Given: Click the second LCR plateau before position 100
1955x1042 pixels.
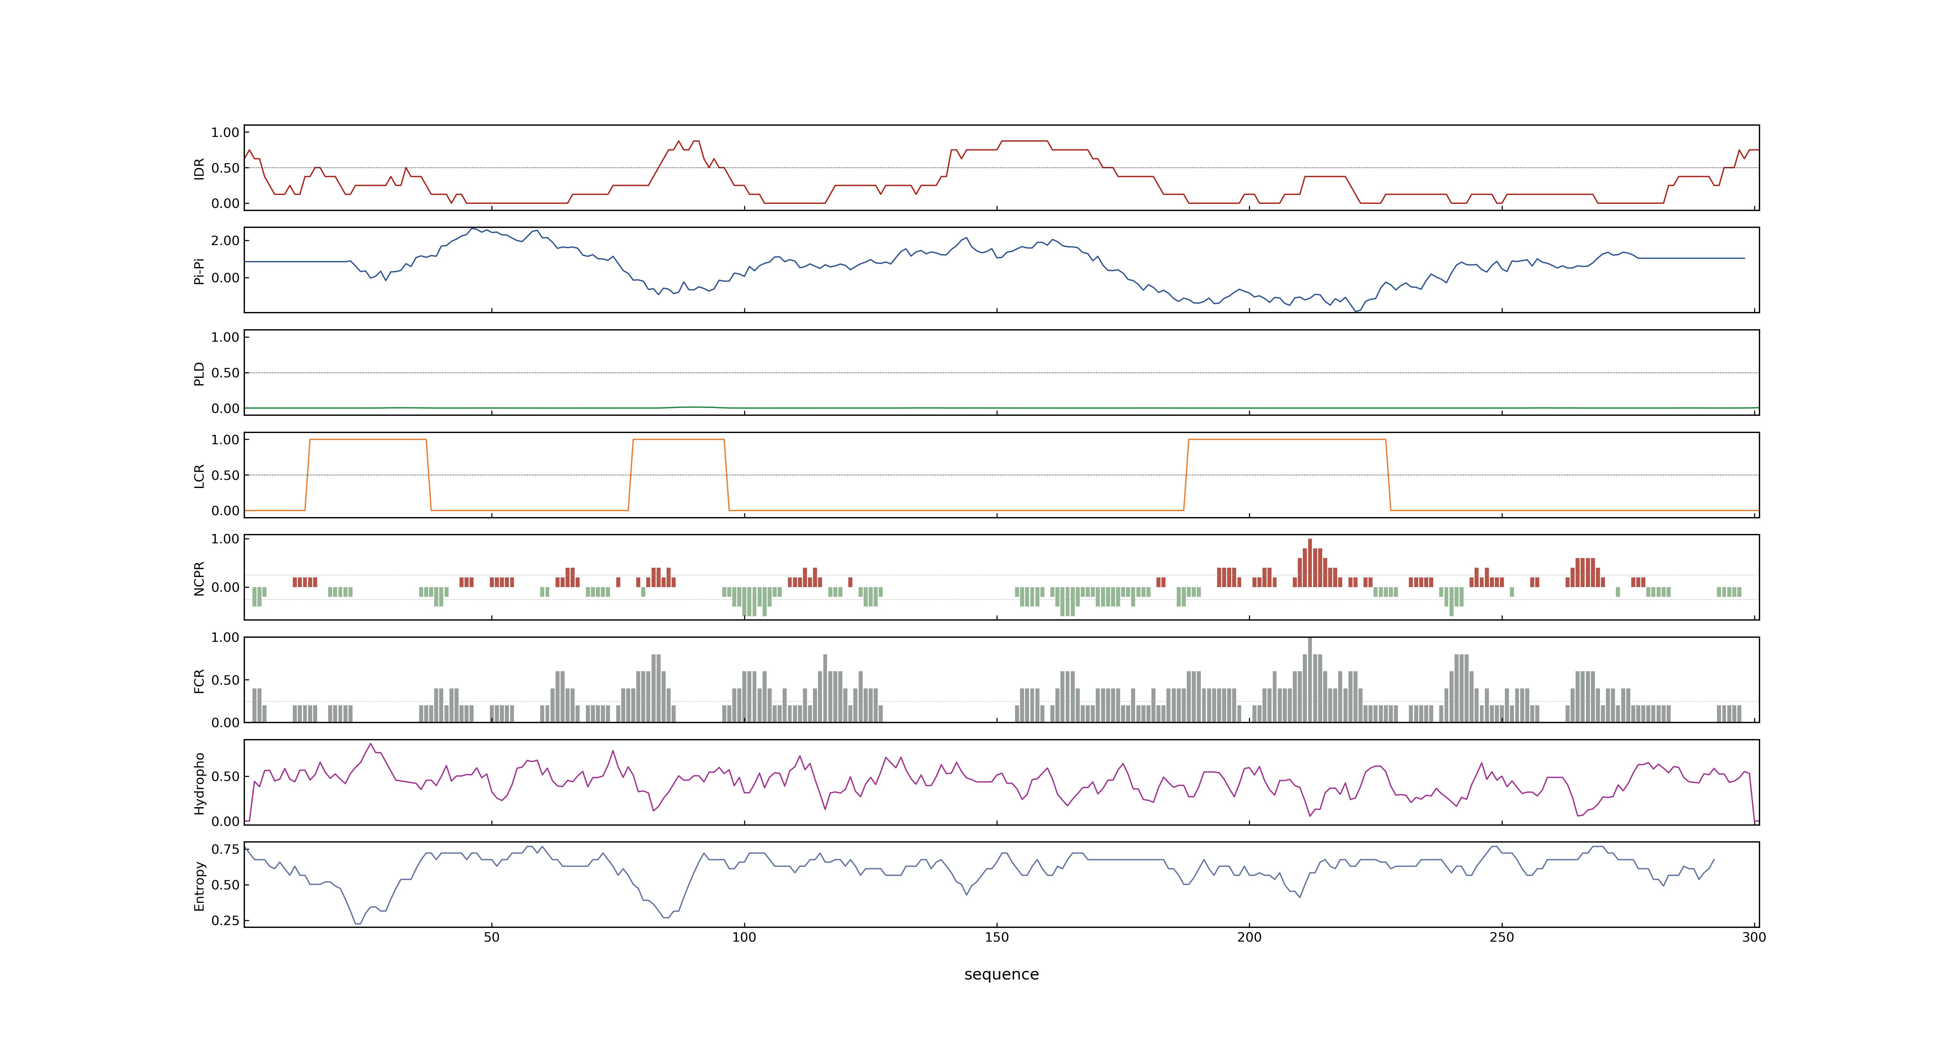Looking at the screenshot, I should [678, 439].
